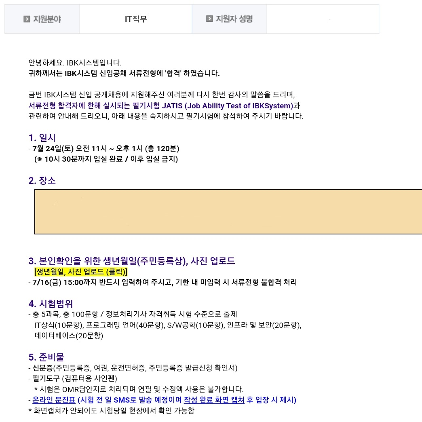
Task: Click the bold 서류전형에 '합격' 하였습니다 sentence
Action: tap(124, 73)
